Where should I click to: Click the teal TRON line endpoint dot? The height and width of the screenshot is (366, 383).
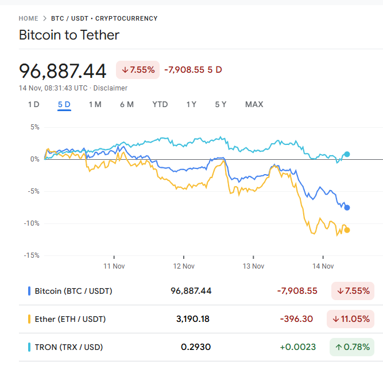[x=347, y=154]
